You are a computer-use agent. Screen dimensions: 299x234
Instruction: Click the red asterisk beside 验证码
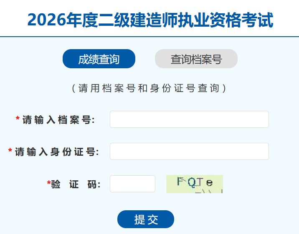point(49,183)
